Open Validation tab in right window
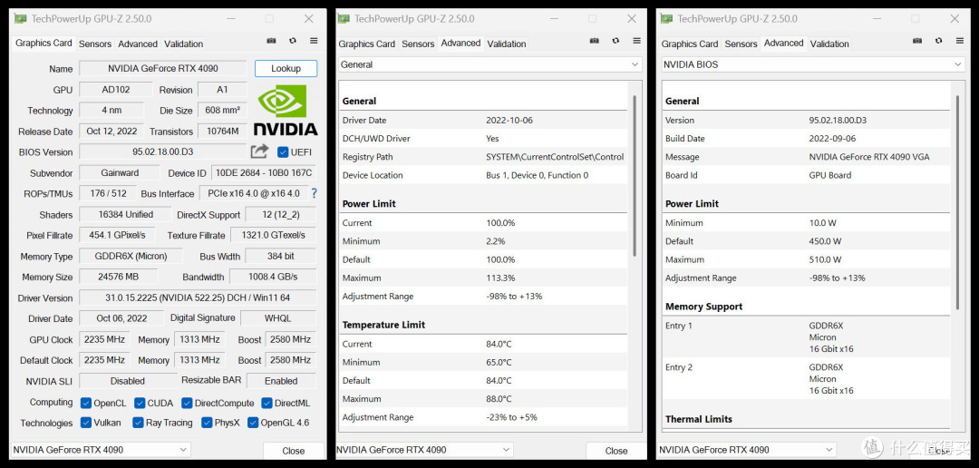Image resolution: width=979 pixels, height=468 pixels. 829,44
